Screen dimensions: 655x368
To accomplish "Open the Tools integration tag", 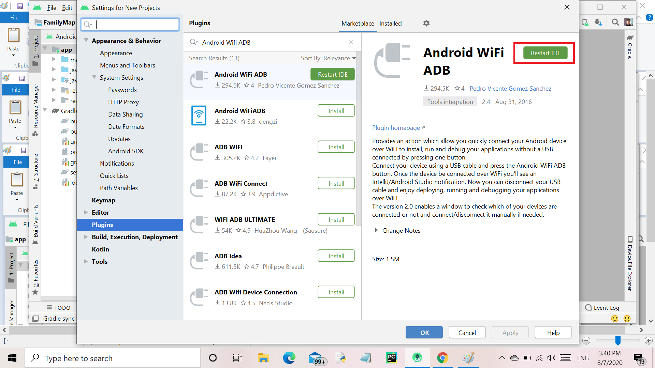I will 450,102.
